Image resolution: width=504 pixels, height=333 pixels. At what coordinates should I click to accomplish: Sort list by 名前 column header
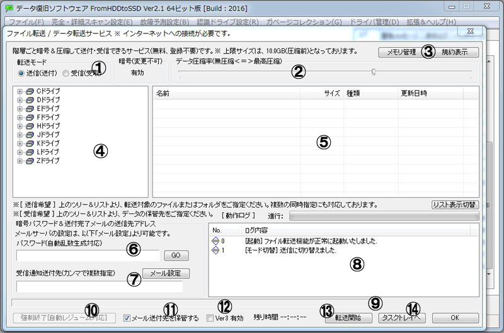226,93
